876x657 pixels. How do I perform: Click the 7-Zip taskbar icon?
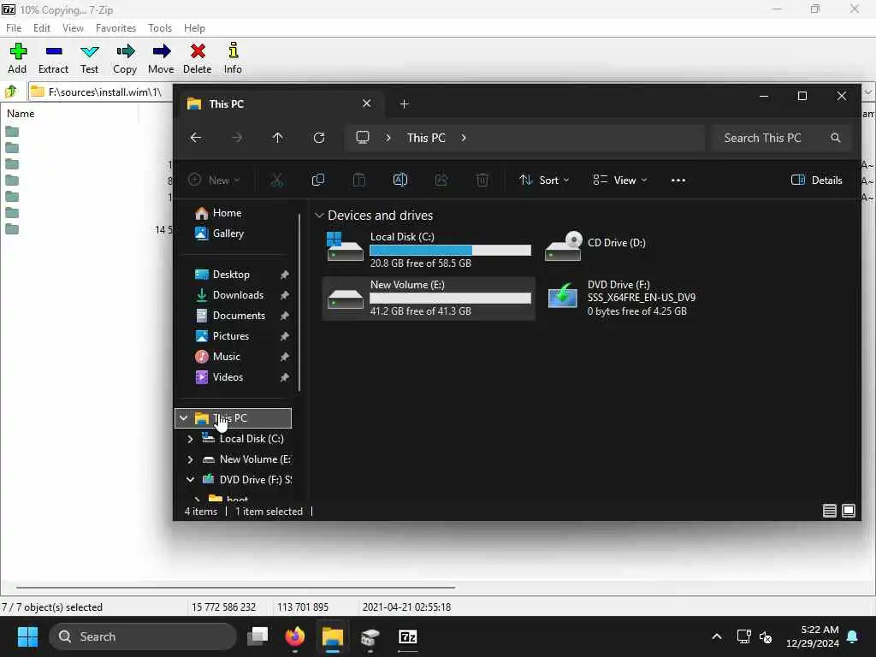(408, 636)
